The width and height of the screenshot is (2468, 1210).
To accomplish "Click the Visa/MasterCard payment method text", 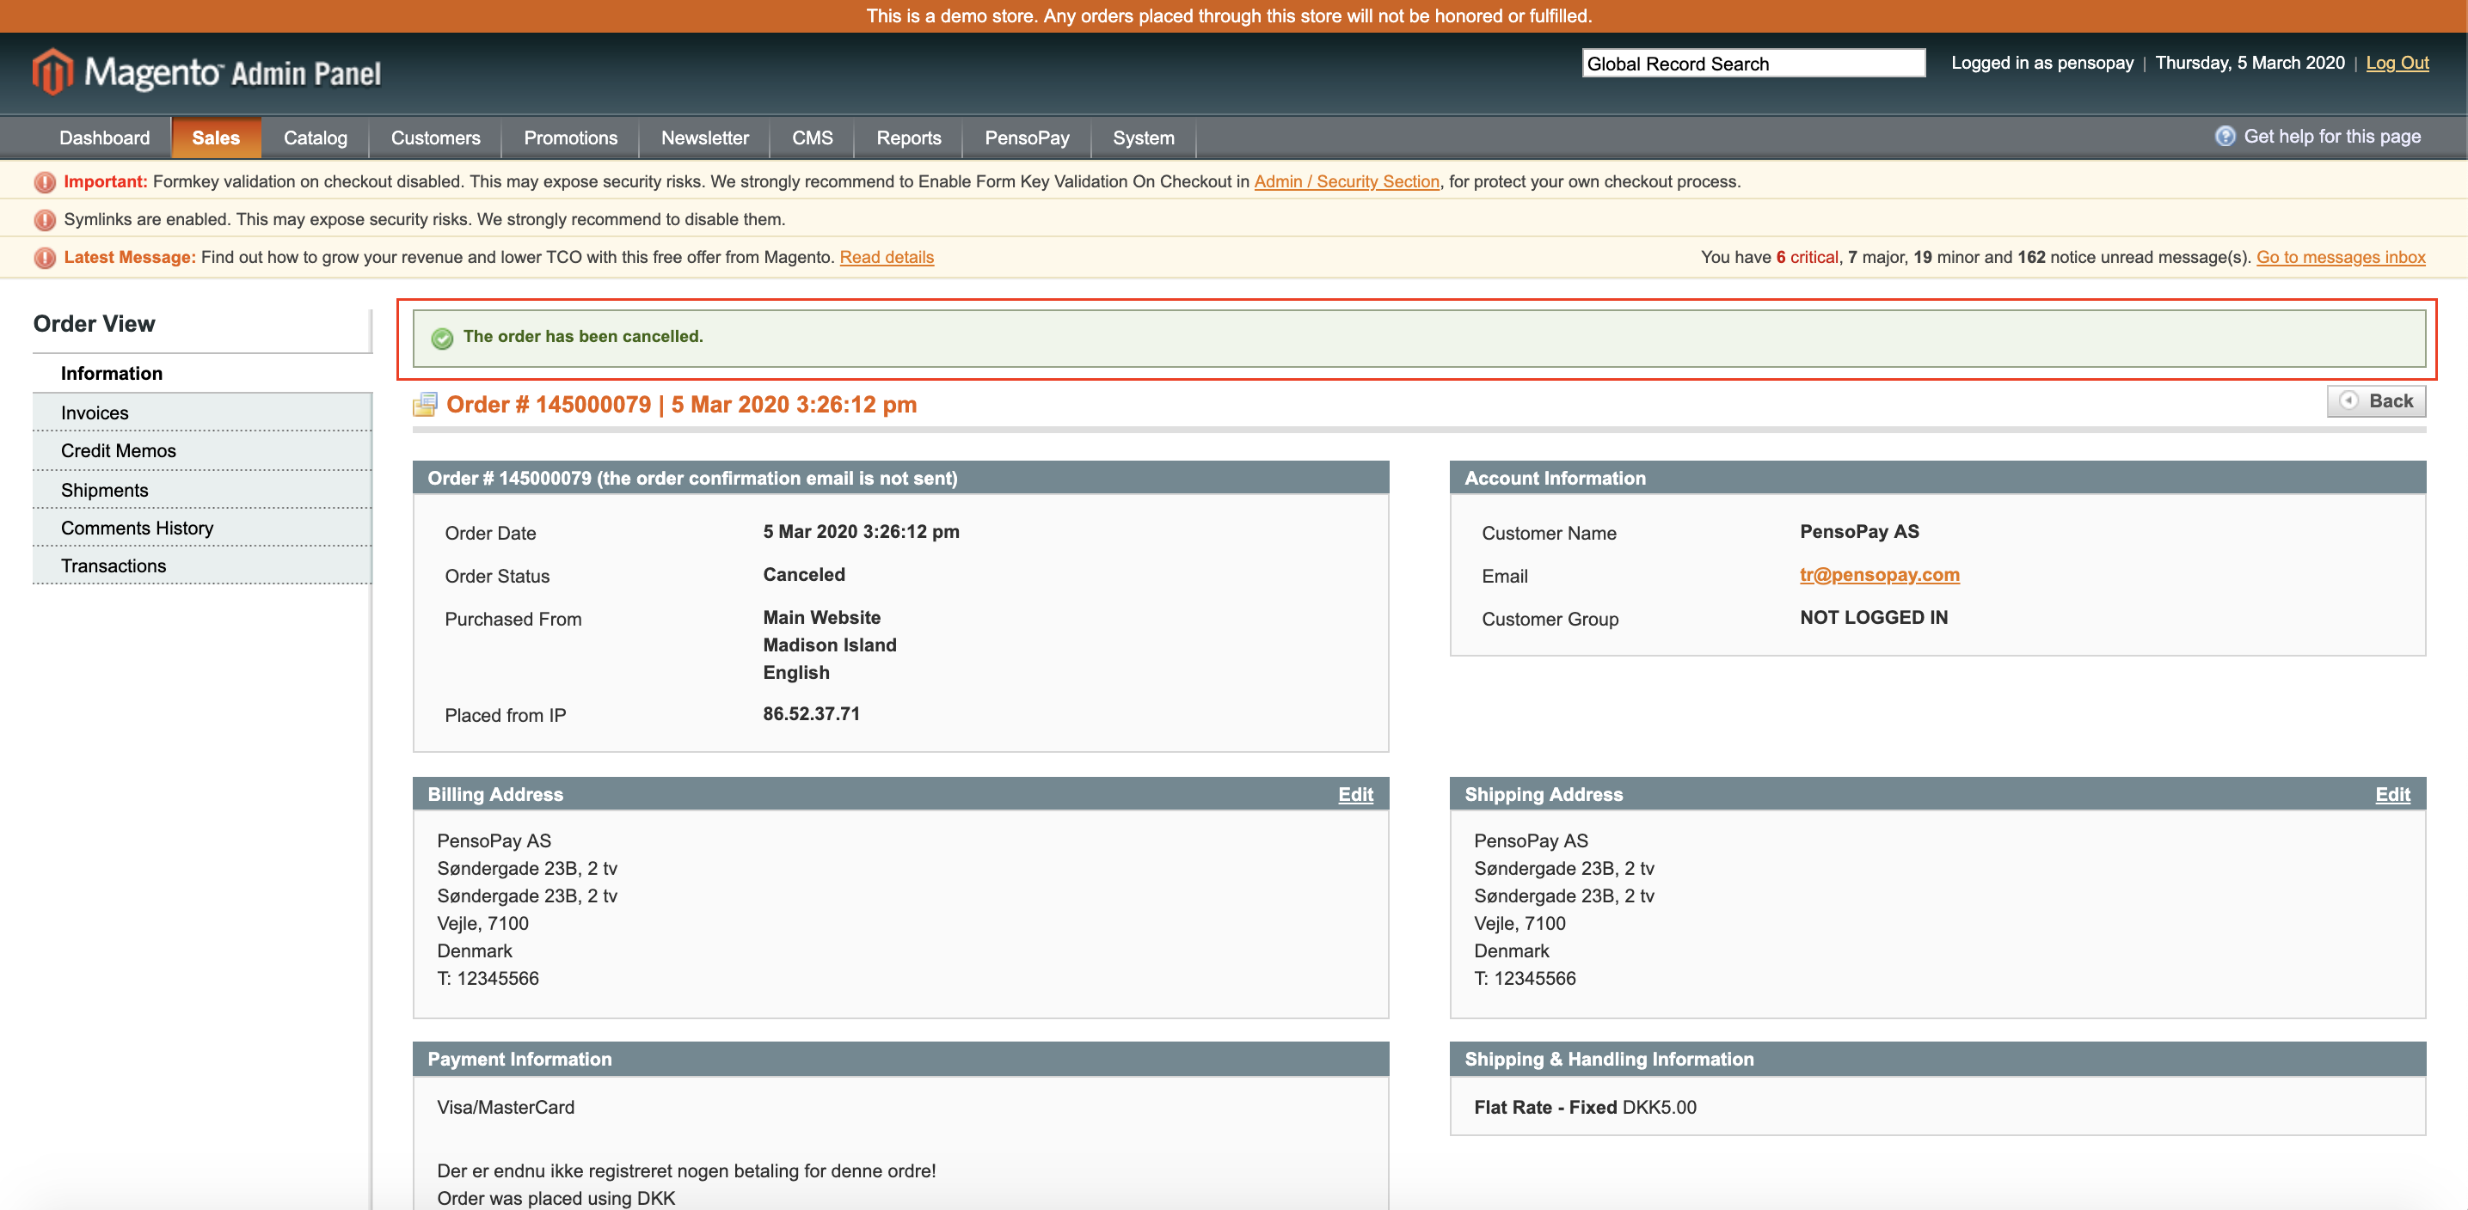I will 505,1108.
